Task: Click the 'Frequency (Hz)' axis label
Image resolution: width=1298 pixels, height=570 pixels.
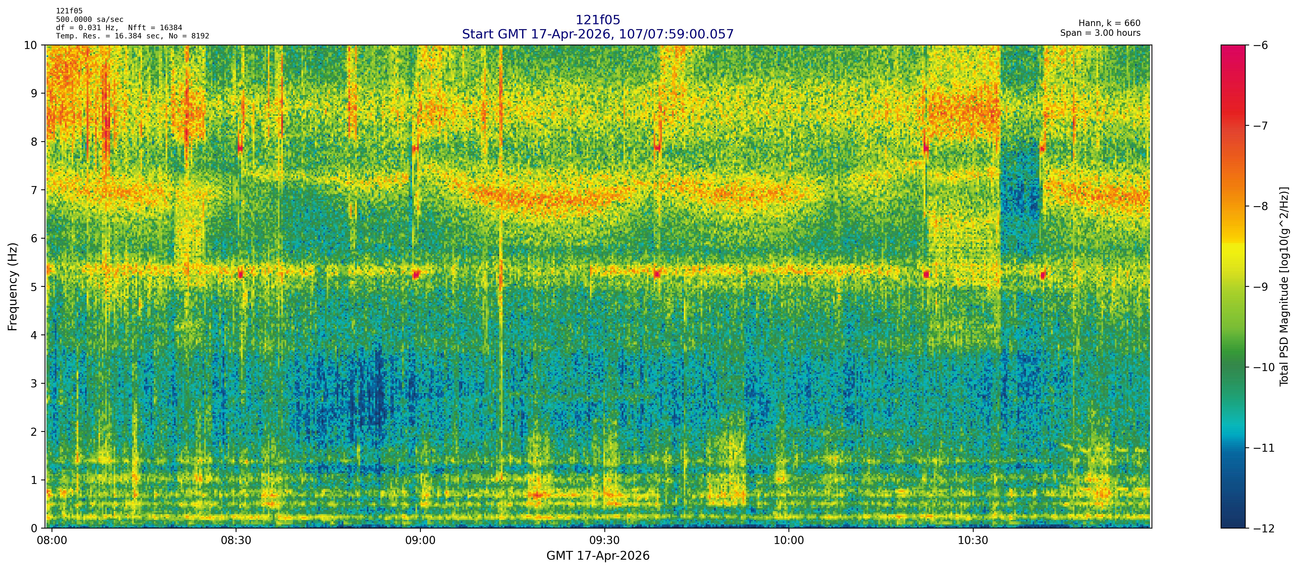Action: click(13, 287)
